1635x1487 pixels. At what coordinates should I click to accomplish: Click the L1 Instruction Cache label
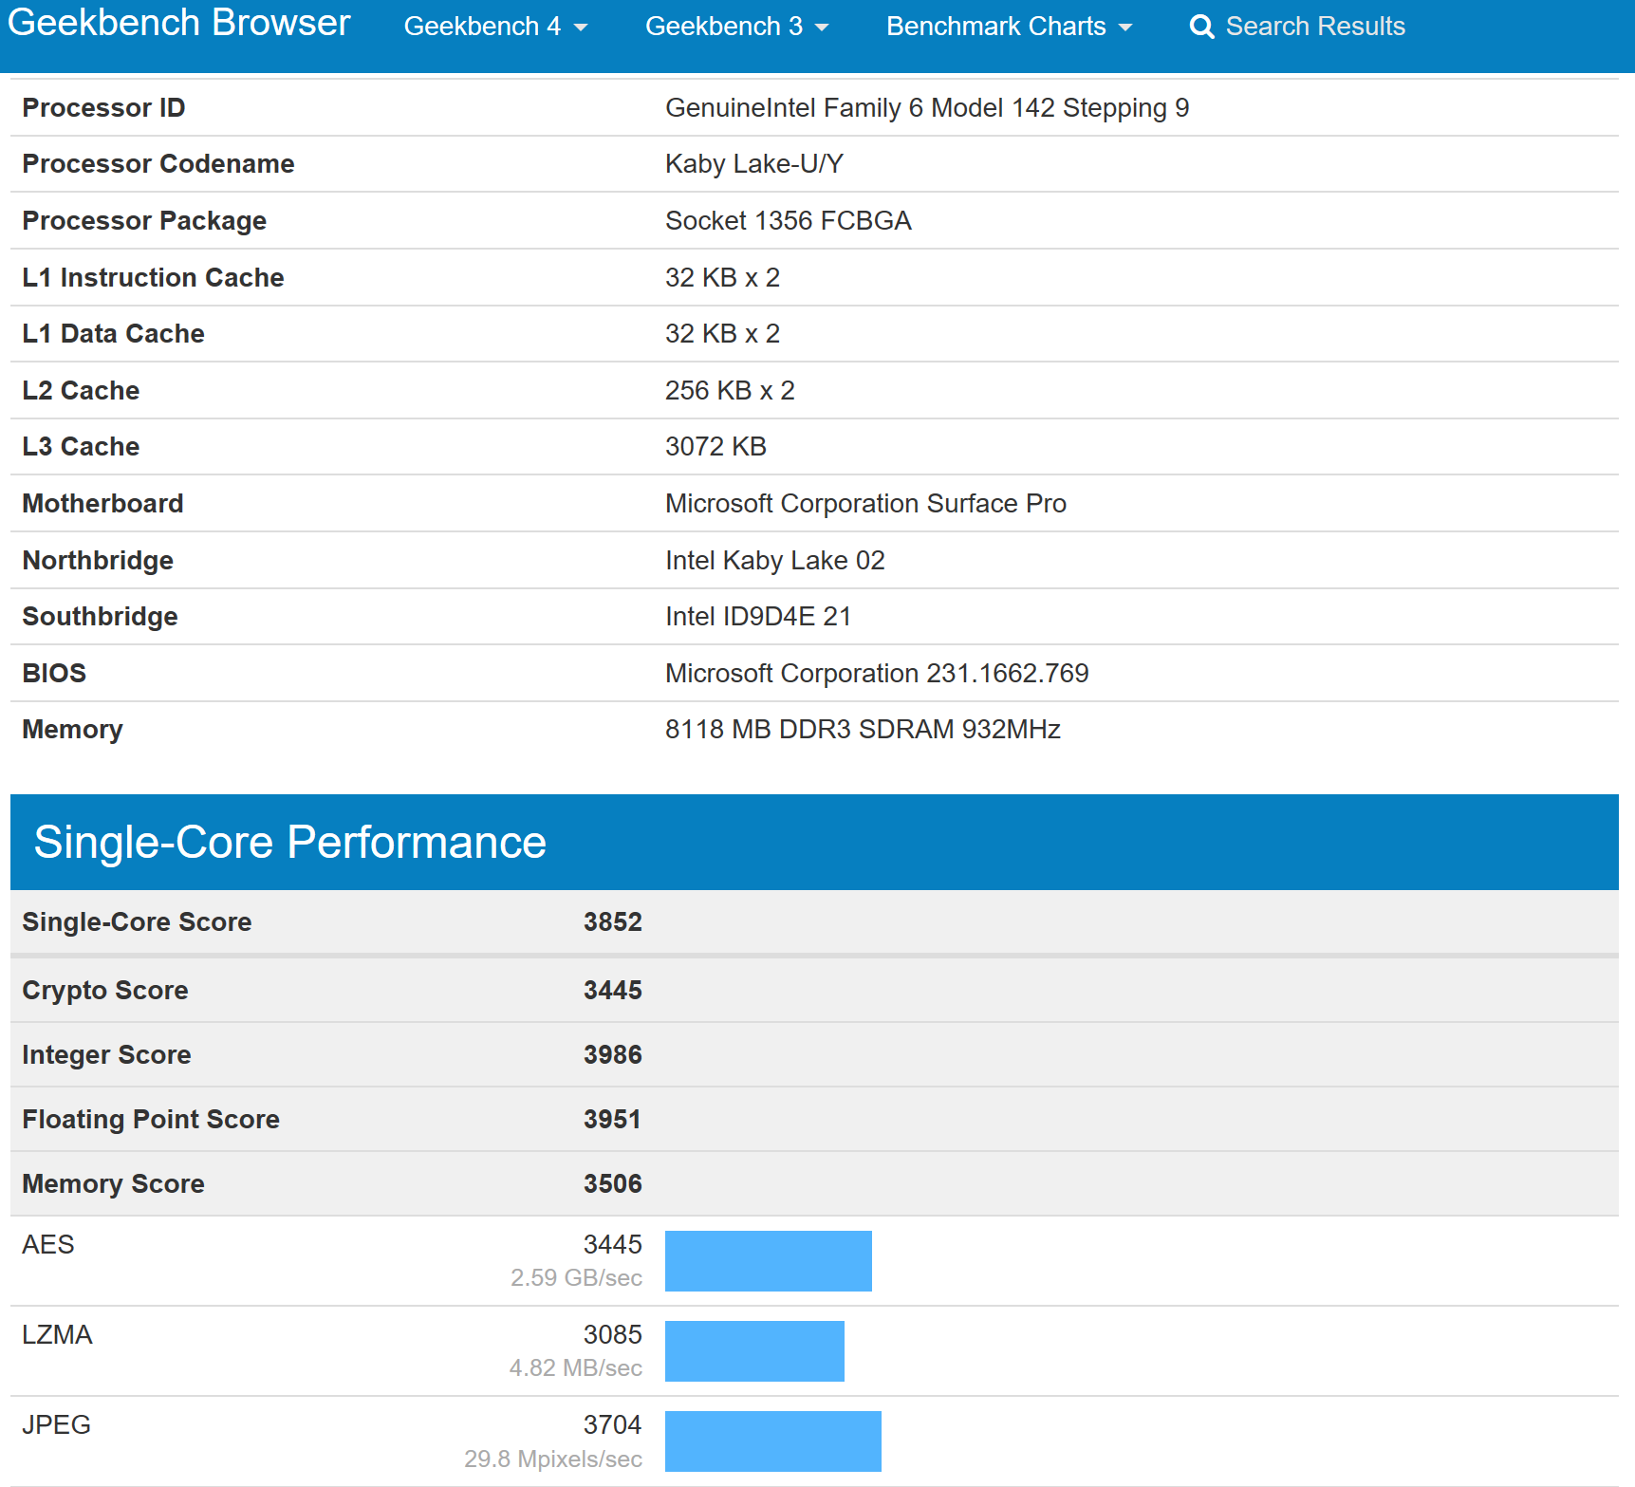click(153, 278)
